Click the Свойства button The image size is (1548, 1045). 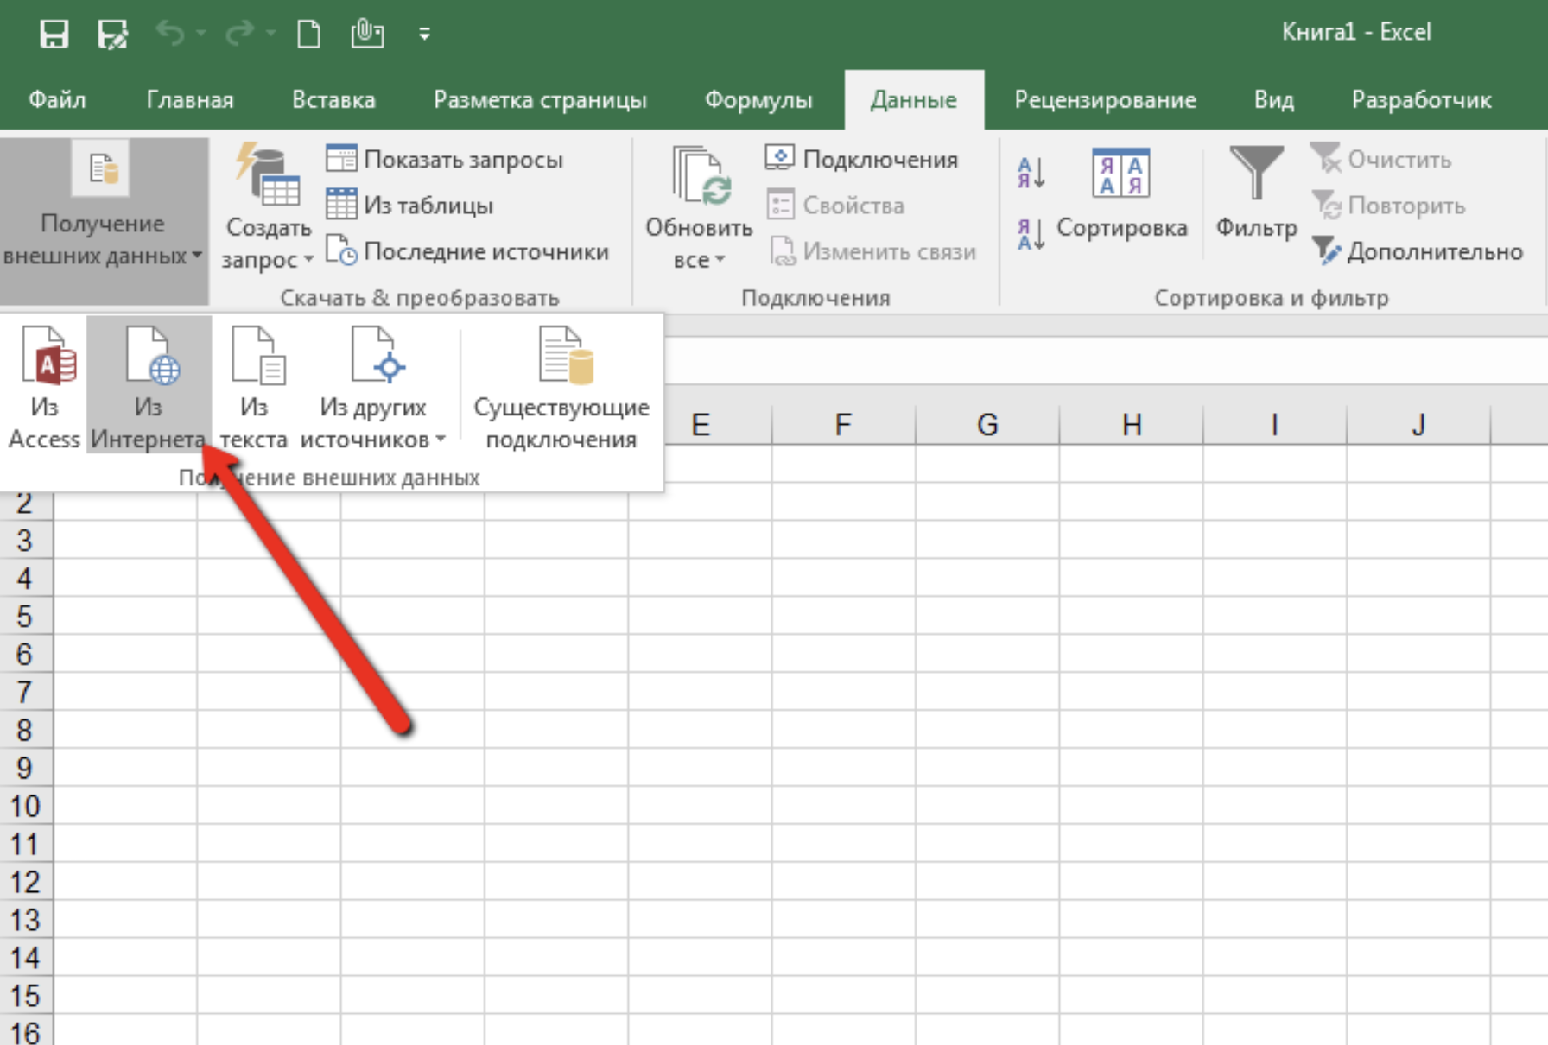(835, 205)
